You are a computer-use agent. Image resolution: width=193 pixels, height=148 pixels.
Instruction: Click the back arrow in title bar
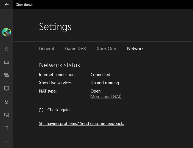(7, 5)
